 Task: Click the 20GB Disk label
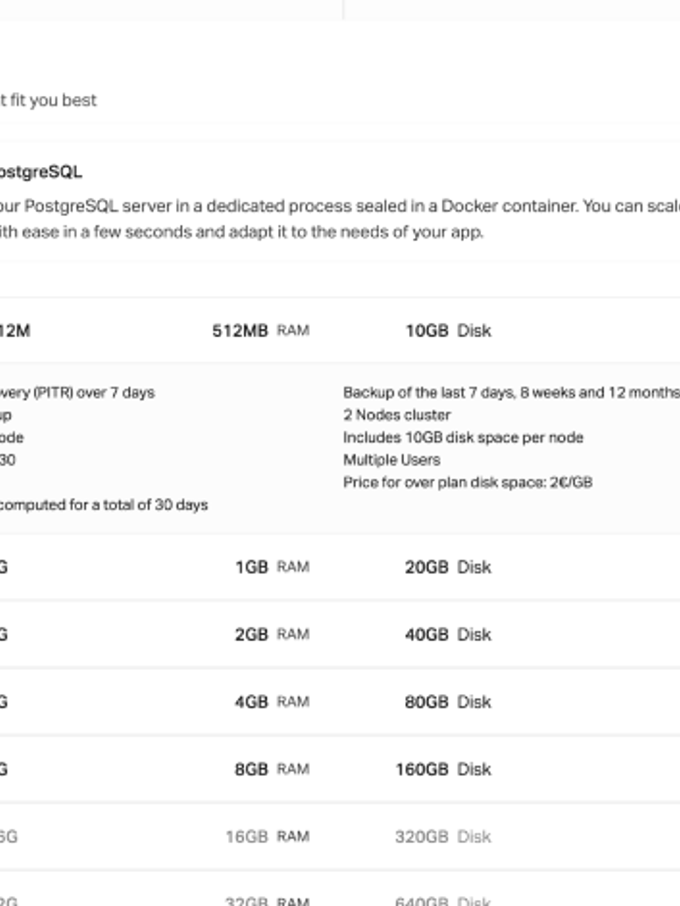(x=448, y=567)
